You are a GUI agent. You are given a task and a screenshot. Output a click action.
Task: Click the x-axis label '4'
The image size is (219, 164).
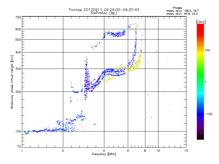pos(104,151)
